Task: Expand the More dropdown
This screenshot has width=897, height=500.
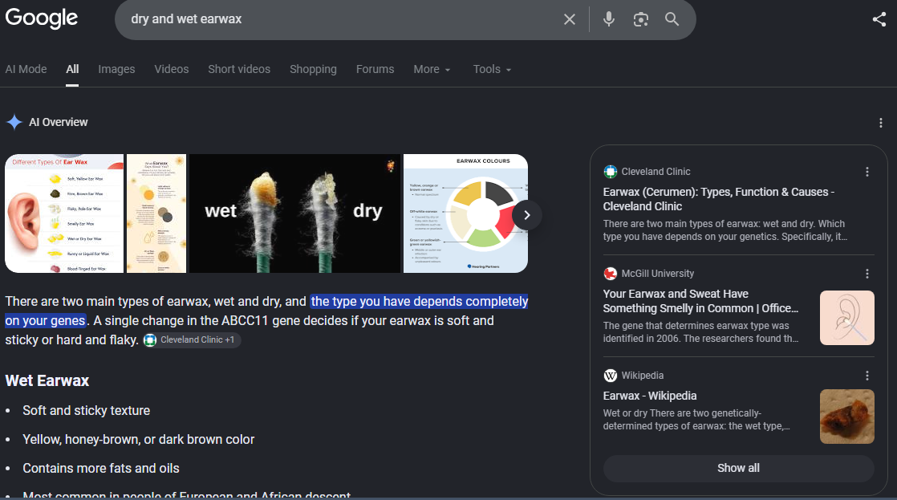Action: click(x=432, y=69)
